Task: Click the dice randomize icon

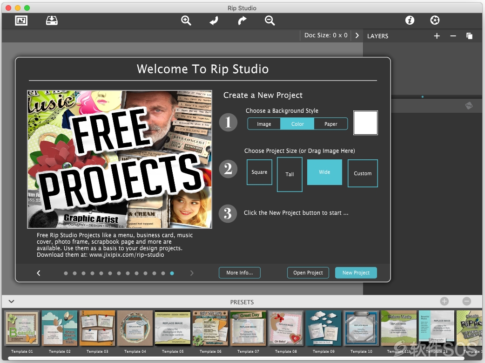Action: (469, 106)
